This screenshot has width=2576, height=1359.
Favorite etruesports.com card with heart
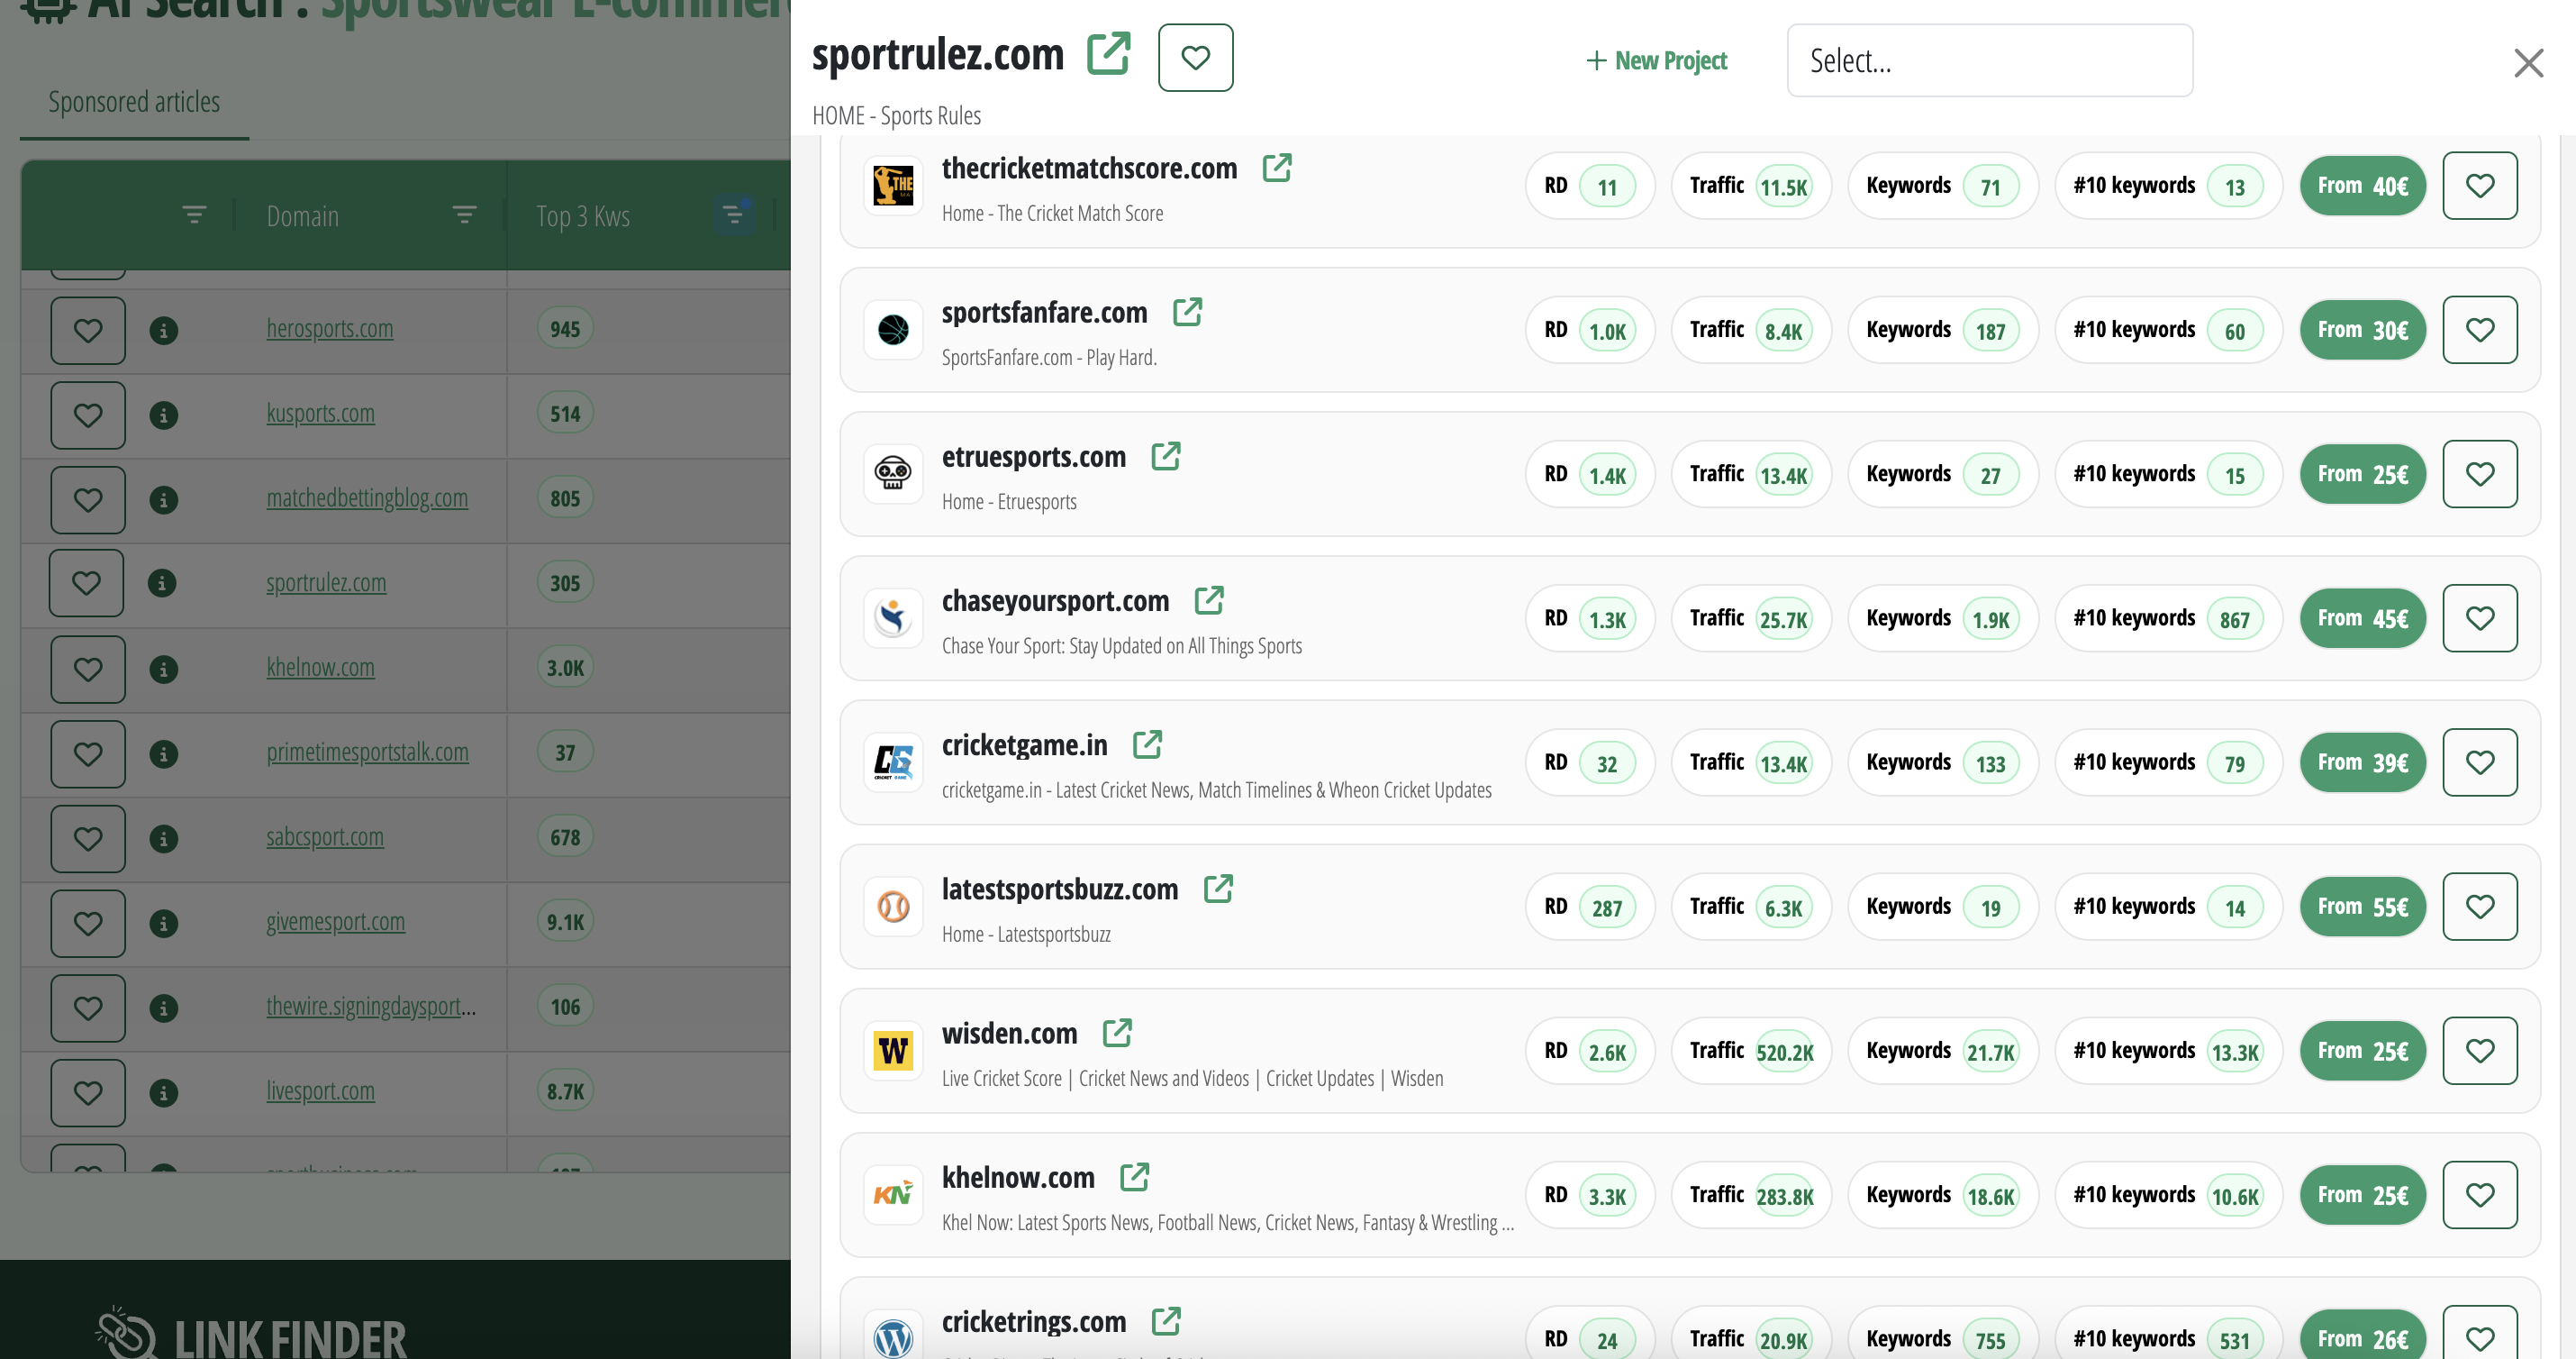point(2479,473)
